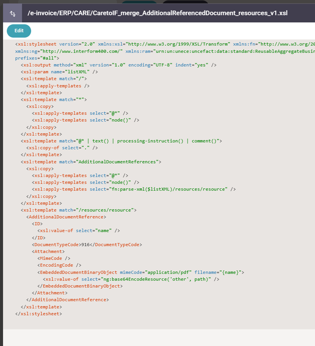Click the transformation arrows icon in the header
This screenshot has width=315, height=346.
coord(12,14)
